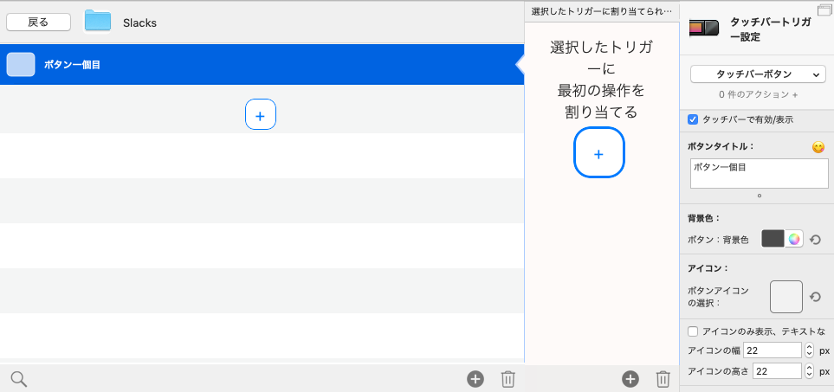Image resolution: width=834 pixels, height=392 pixels.
Task: Click the Slacks folder icon
Action: (x=97, y=21)
